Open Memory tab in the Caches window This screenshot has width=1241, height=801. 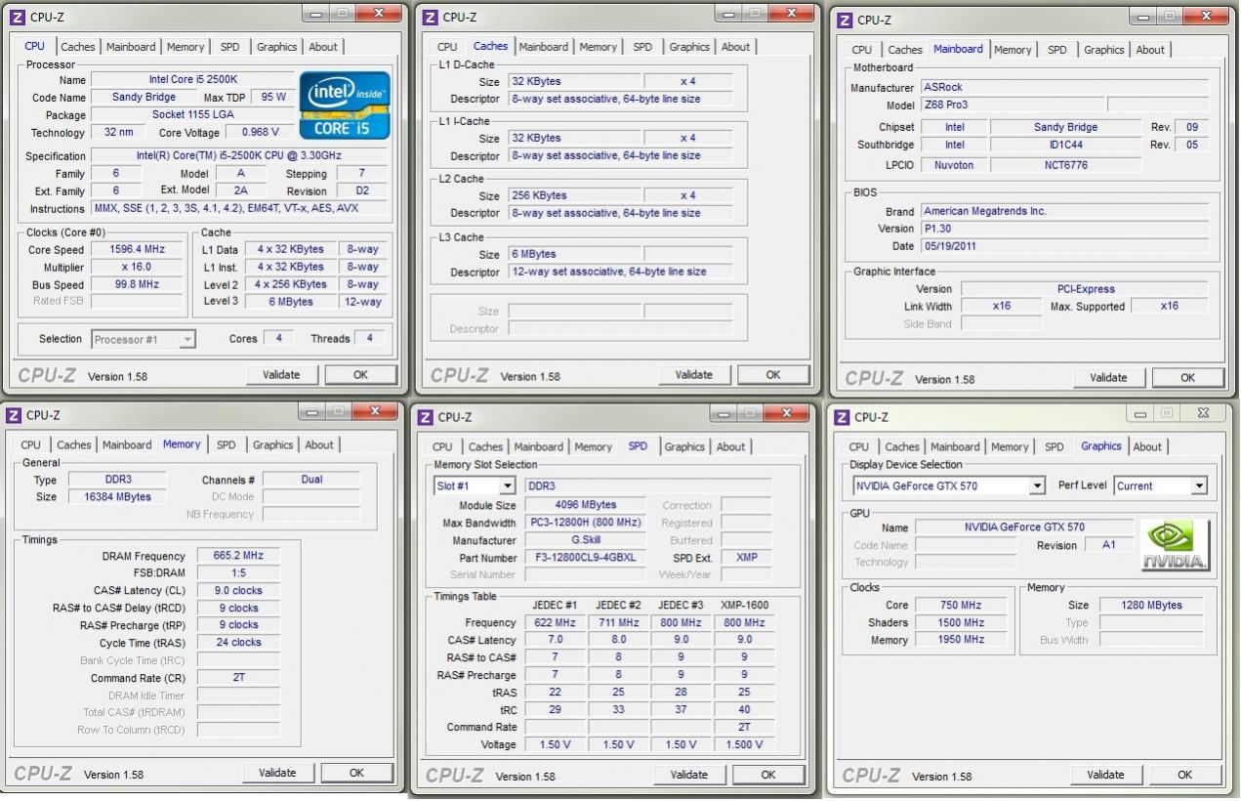[x=598, y=47]
